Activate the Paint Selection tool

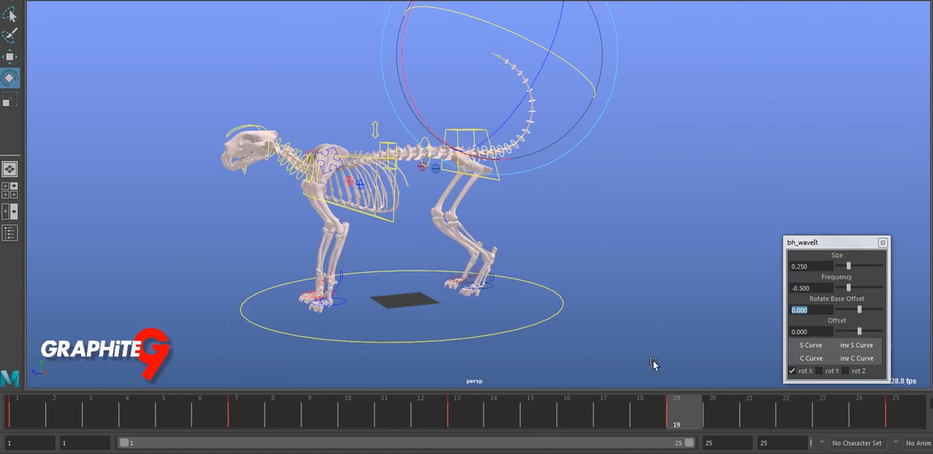[10, 35]
